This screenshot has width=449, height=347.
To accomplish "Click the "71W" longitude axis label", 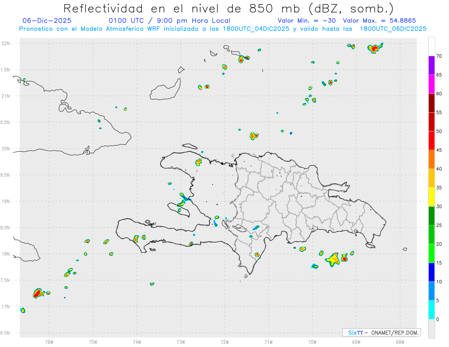I will tap(268, 342).
